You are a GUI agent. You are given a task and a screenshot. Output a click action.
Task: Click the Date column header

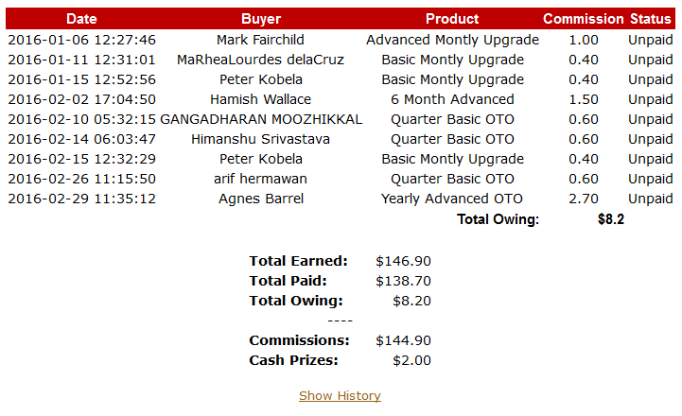point(81,19)
